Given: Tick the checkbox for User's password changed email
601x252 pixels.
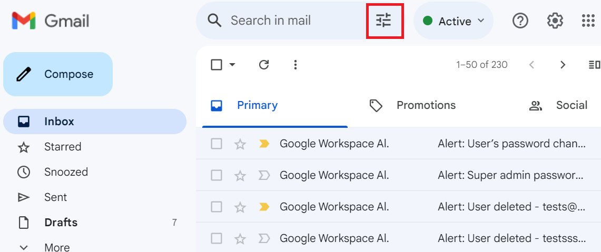Looking at the screenshot, I should point(216,144).
